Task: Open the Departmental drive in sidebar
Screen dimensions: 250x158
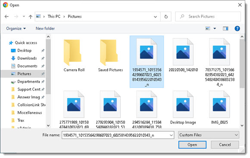Action: (x=28, y=82)
